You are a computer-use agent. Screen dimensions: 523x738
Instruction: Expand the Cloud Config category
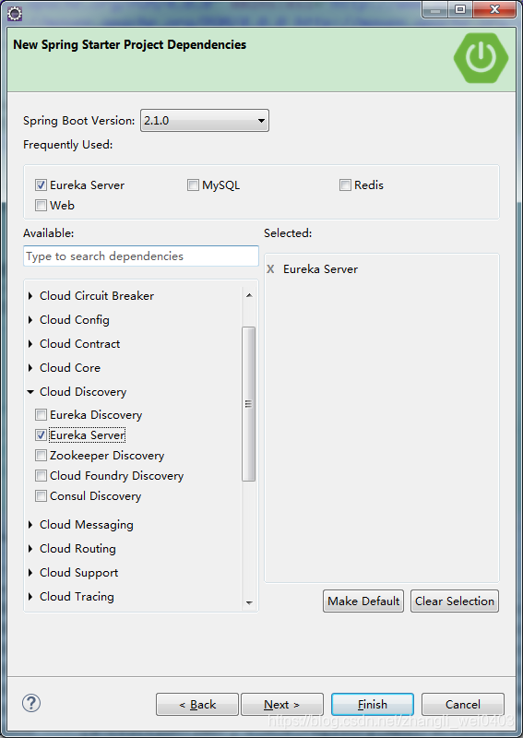coord(30,319)
